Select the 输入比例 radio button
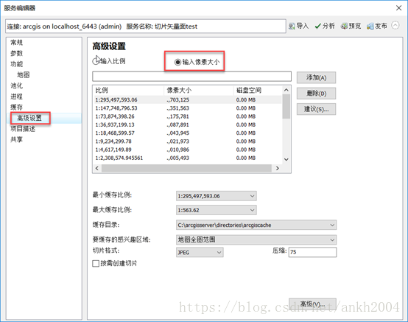 pos(96,61)
